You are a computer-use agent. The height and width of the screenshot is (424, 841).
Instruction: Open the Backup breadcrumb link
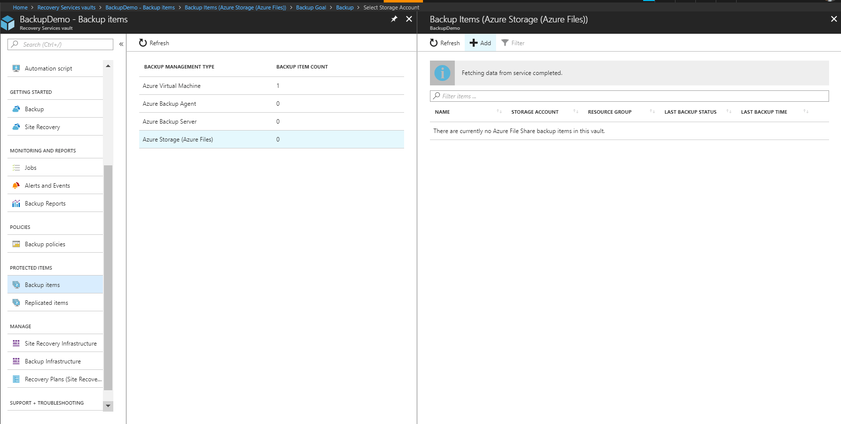point(344,7)
